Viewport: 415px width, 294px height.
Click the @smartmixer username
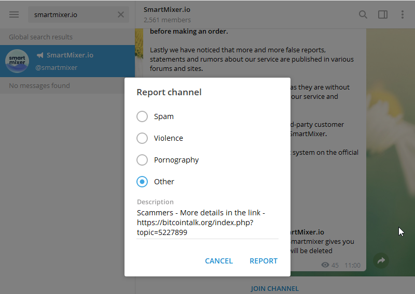(57, 68)
